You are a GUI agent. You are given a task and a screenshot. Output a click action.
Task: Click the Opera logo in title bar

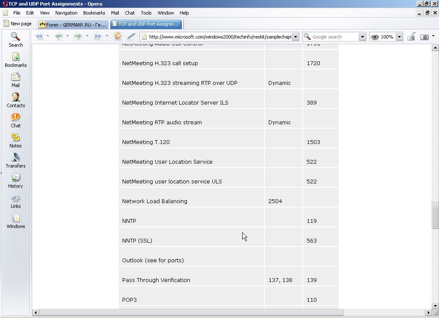[x=5, y=3]
